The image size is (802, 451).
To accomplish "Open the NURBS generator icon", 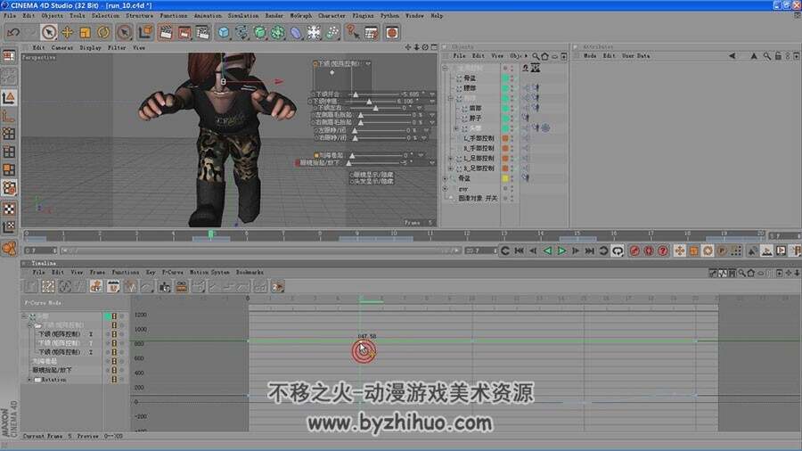I will pos(260,33).
